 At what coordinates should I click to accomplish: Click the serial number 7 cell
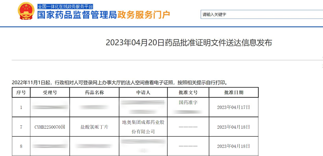pyautogui.click(x=21, y=127)
